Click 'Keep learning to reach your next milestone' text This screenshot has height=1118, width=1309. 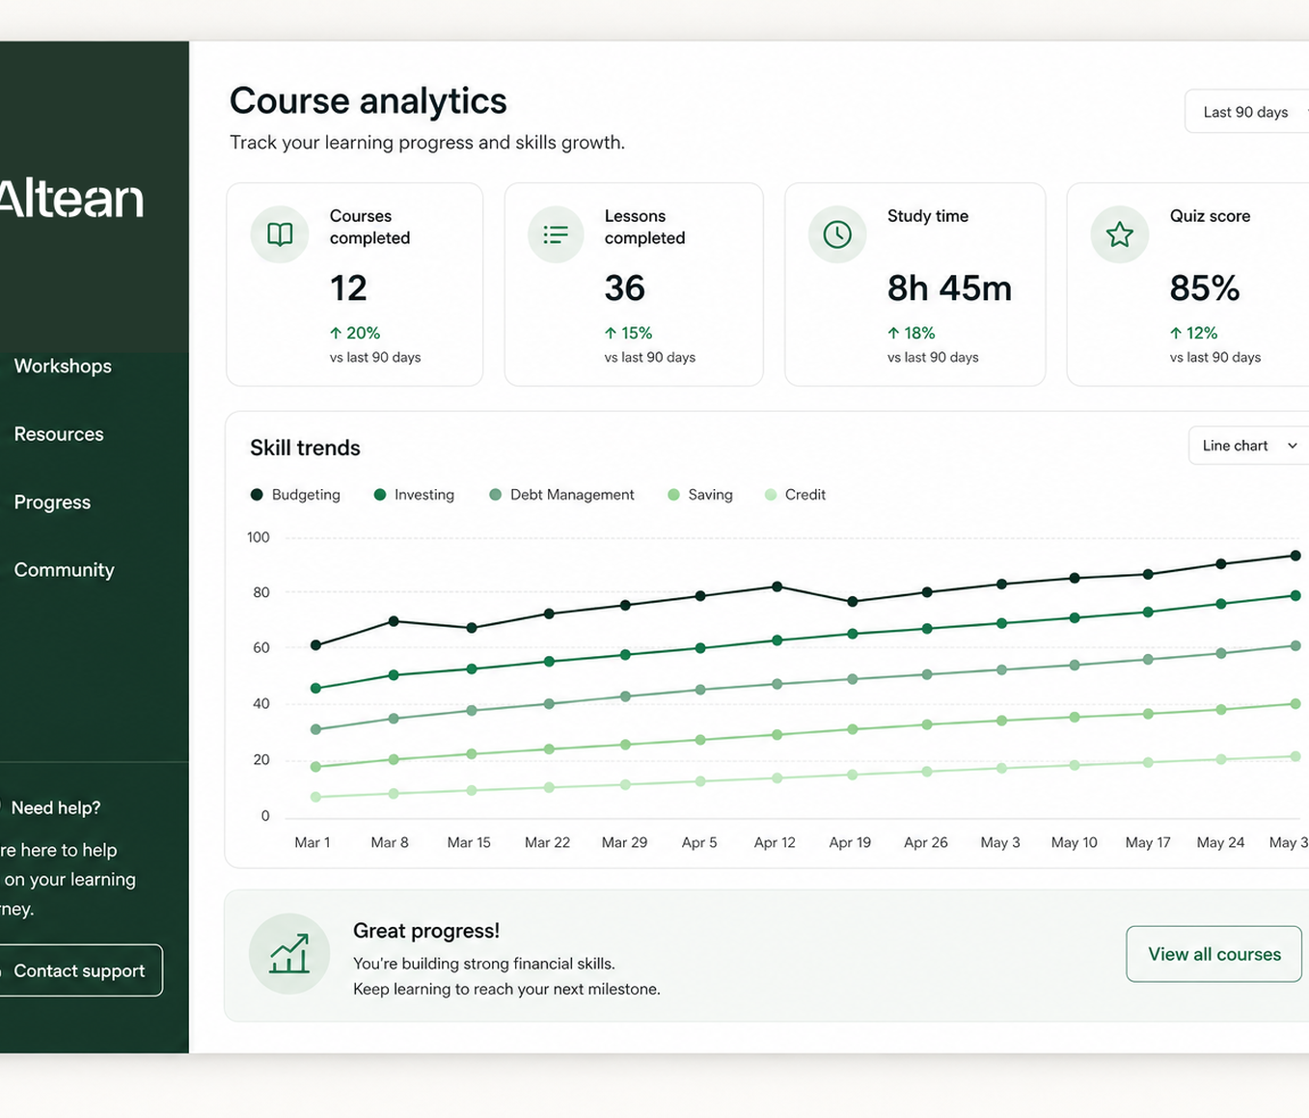(x=506, y=989)
